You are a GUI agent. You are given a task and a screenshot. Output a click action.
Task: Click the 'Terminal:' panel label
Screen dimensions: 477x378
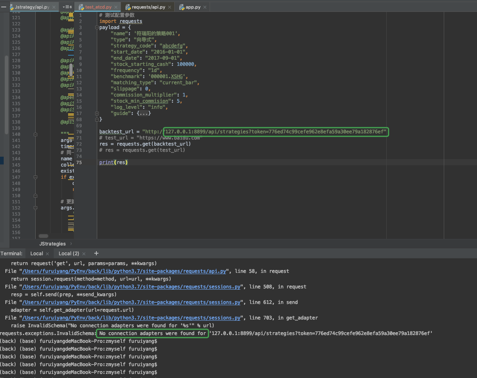click(x=11, y=253)
